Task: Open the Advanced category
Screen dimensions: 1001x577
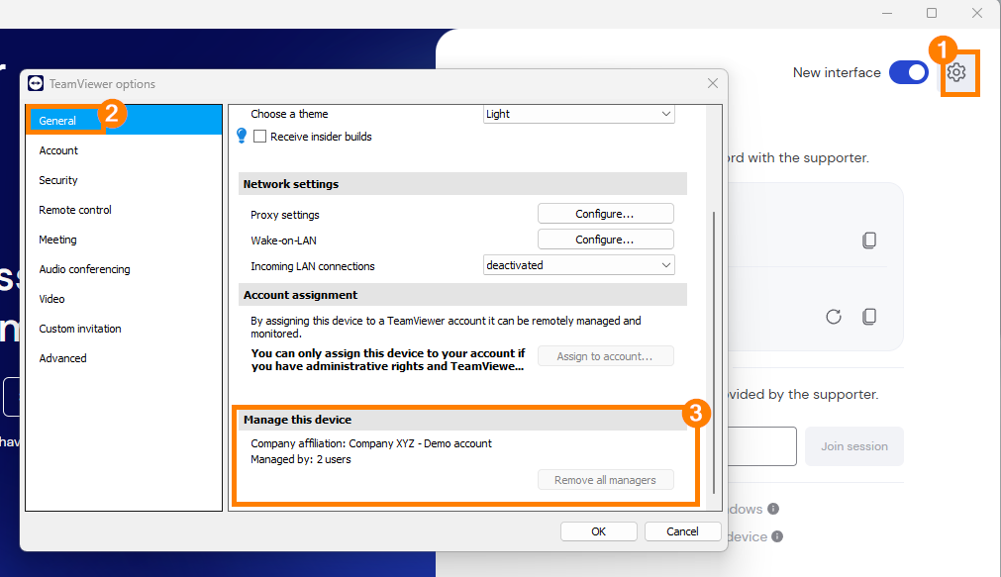Action: tap(124, 358)
